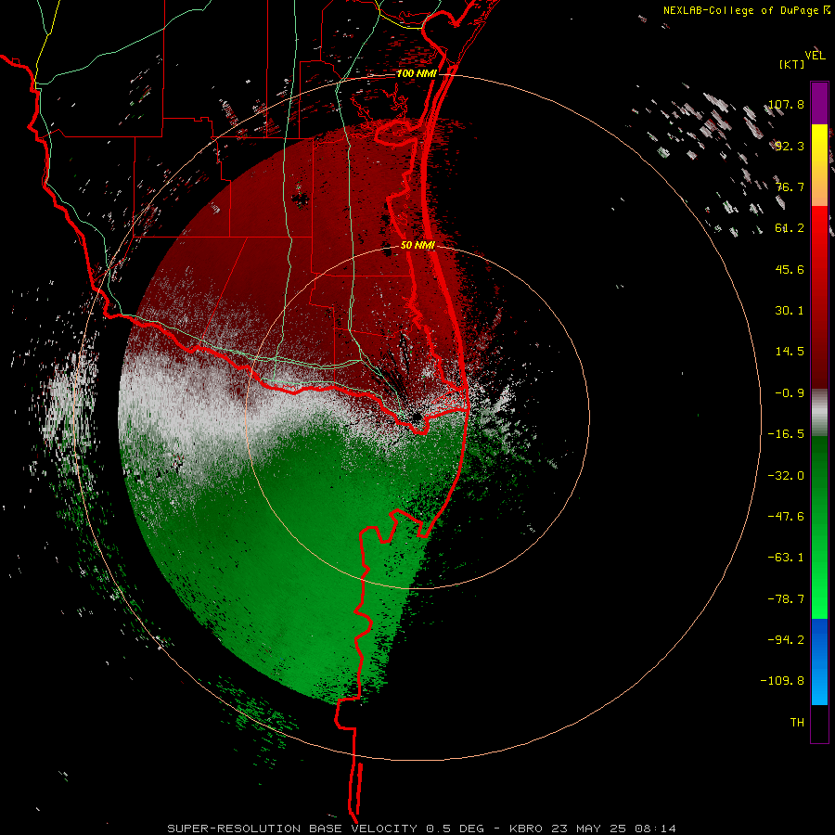
Task: Click the [KT] units label
Action: 792,64
